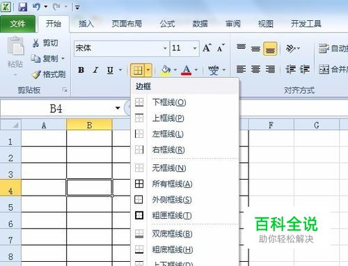Choose 左框线(L) left border
348x266 pixels.
[185, 134]
